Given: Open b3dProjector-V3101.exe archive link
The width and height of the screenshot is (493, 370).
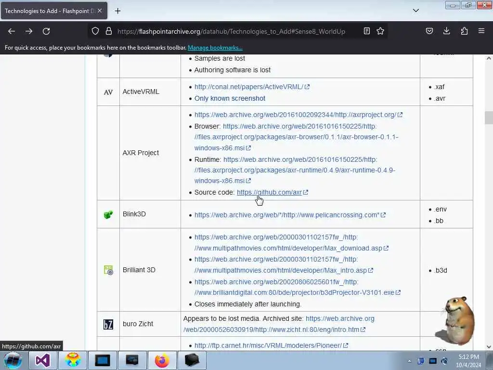Looking at the screenshot, I should [x=298, y=287].
